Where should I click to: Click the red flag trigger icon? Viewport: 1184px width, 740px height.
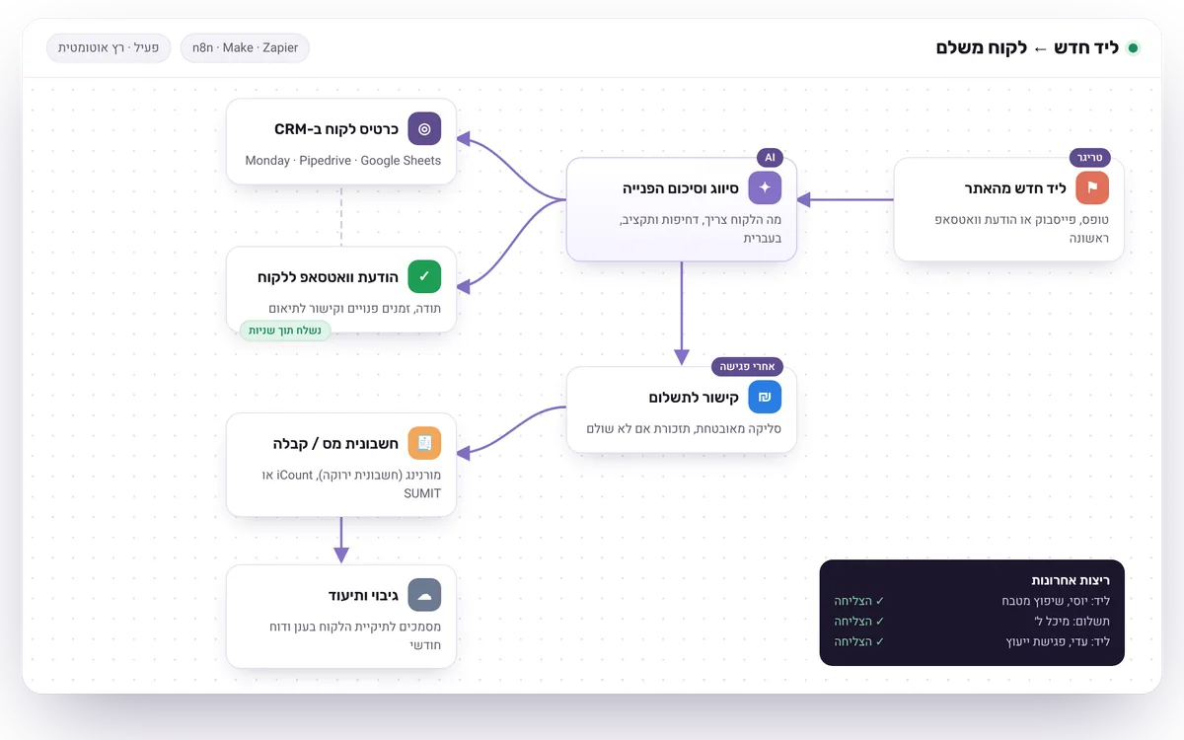click(x=1092, y=187)
